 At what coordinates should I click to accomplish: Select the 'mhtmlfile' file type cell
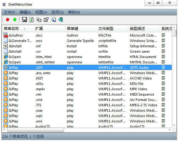(106, 62)
